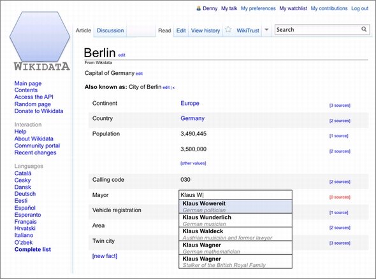Click Donate to Wikidata

click(x=39, y=111)
